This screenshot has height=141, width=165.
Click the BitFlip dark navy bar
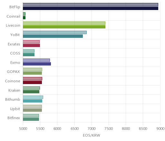(91, 8)
